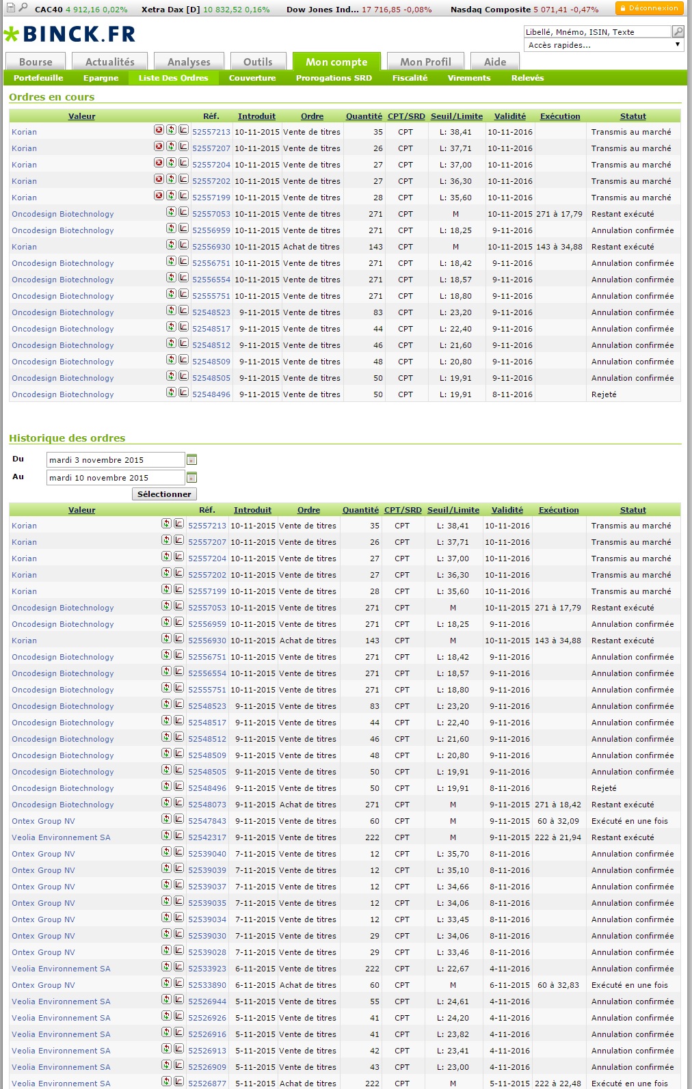Click the Xetra Dax ticker entry
The image size is (692, 1089).
click(x=205, y=10)
